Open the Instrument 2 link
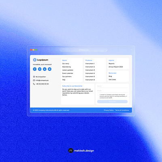 [90, 67]
